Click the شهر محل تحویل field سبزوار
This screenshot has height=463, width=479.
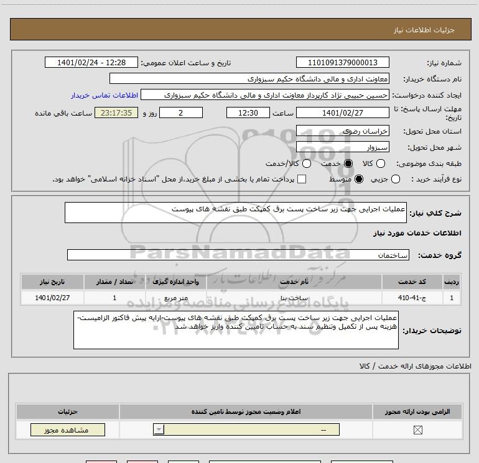pyautogui.click(x=342, y=147)
